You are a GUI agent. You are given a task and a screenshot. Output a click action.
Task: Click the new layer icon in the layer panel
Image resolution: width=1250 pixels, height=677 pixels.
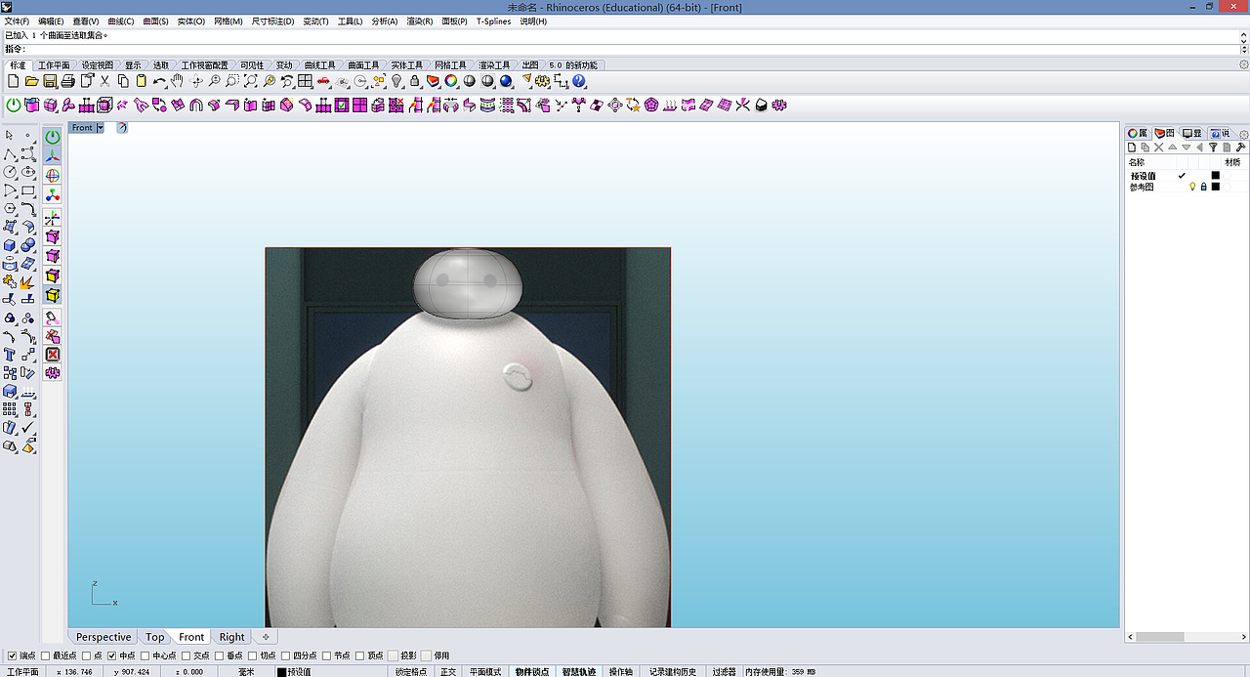pyautogui.click(x=1132, y=148)
